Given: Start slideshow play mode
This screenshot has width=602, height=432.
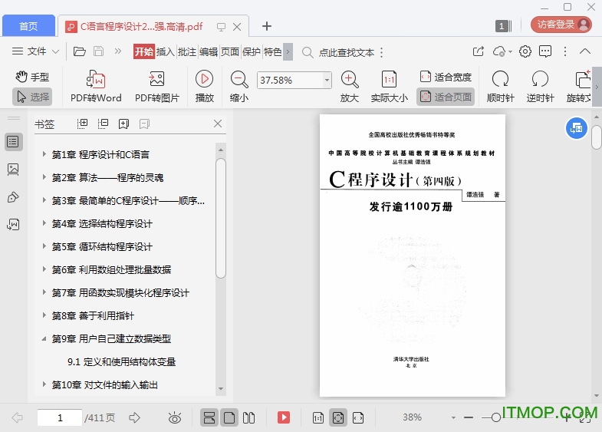Looking at the screenshot, I should click(x=204, y=87).
